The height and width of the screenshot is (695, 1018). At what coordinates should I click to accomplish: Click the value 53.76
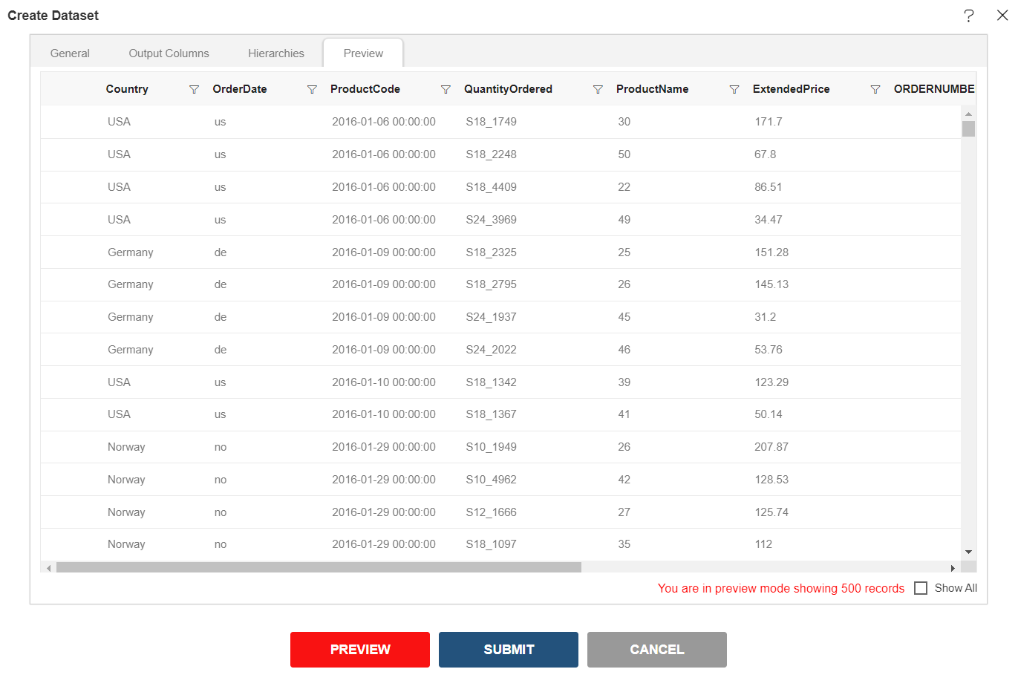769,350
